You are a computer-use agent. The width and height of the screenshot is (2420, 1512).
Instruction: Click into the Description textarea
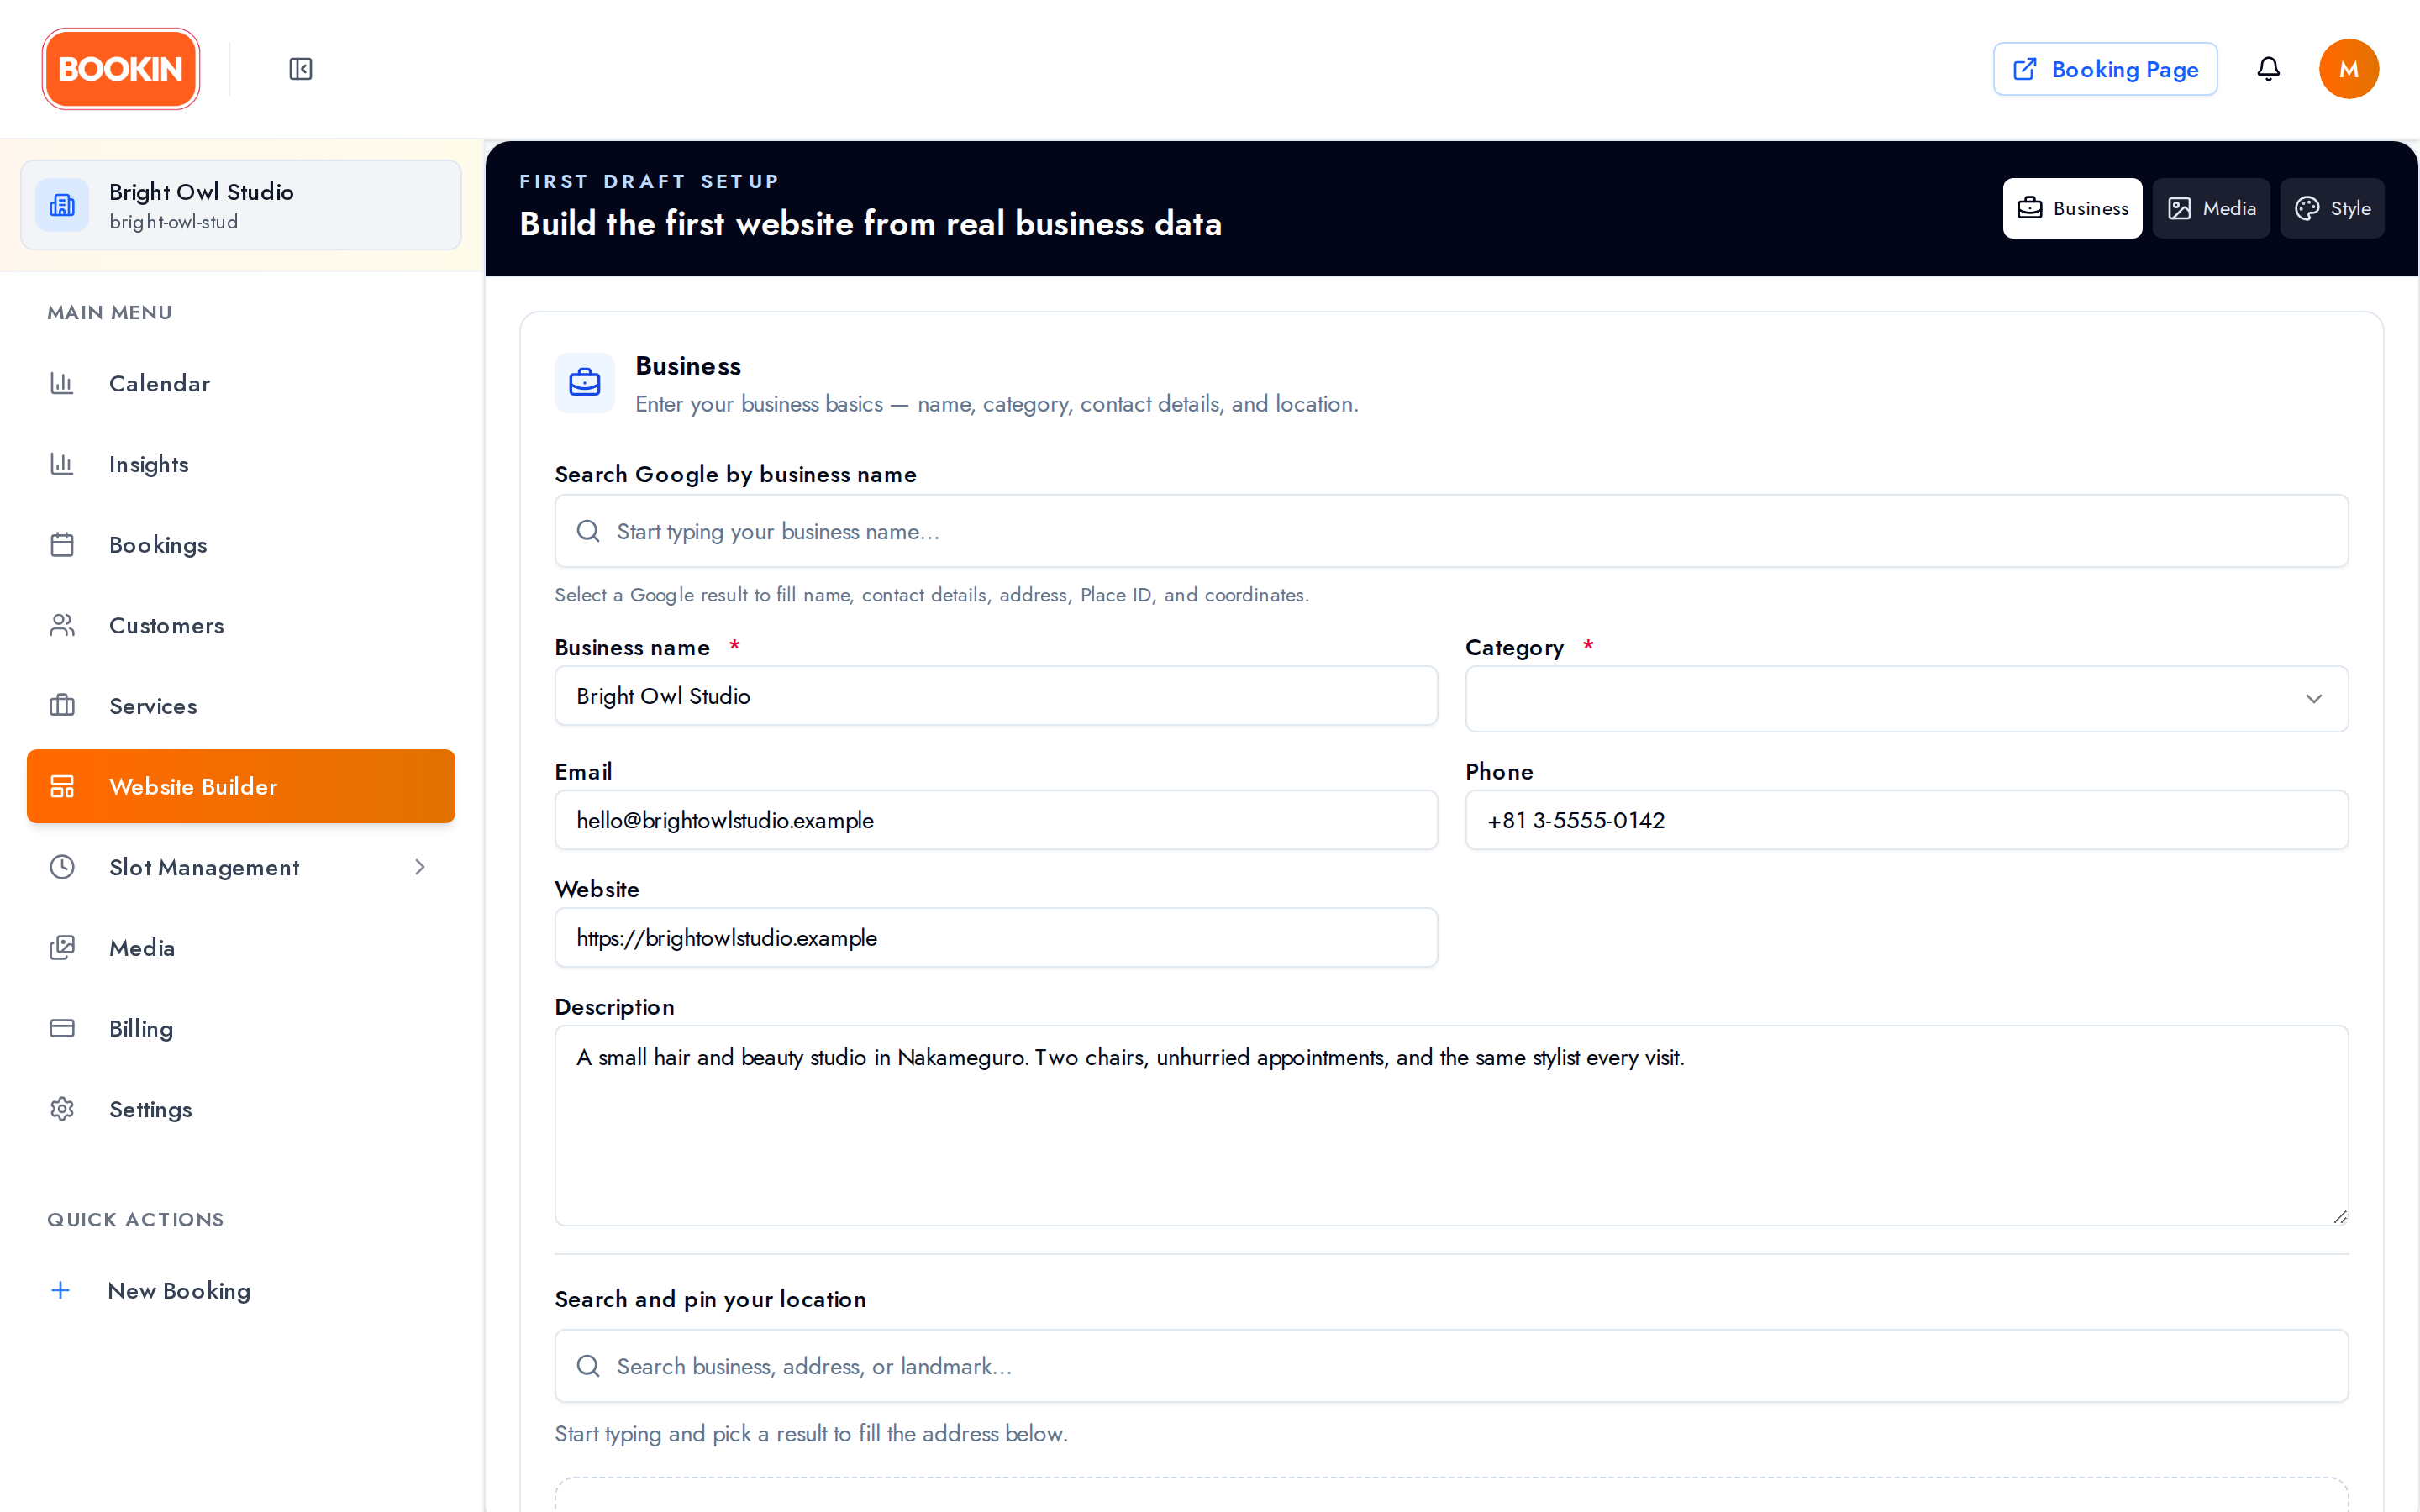(x=1451, y=1125)
